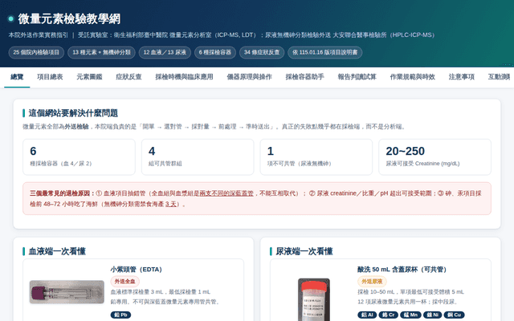514x321 pixels.
Task: Click the 依 115.01.16 版項目說明書 pill
Action: 324,52
